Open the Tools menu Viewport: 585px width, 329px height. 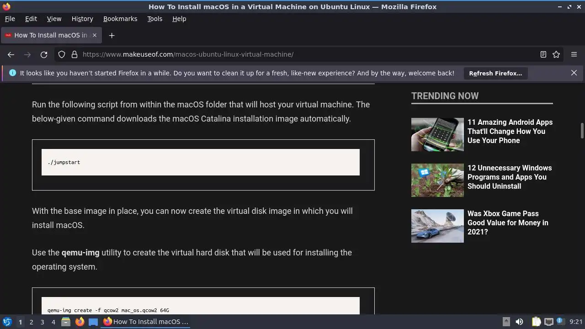[x=155, y=19]
